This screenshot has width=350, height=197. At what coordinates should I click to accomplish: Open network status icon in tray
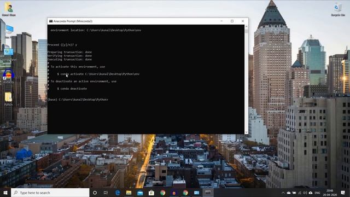(300, 193)
